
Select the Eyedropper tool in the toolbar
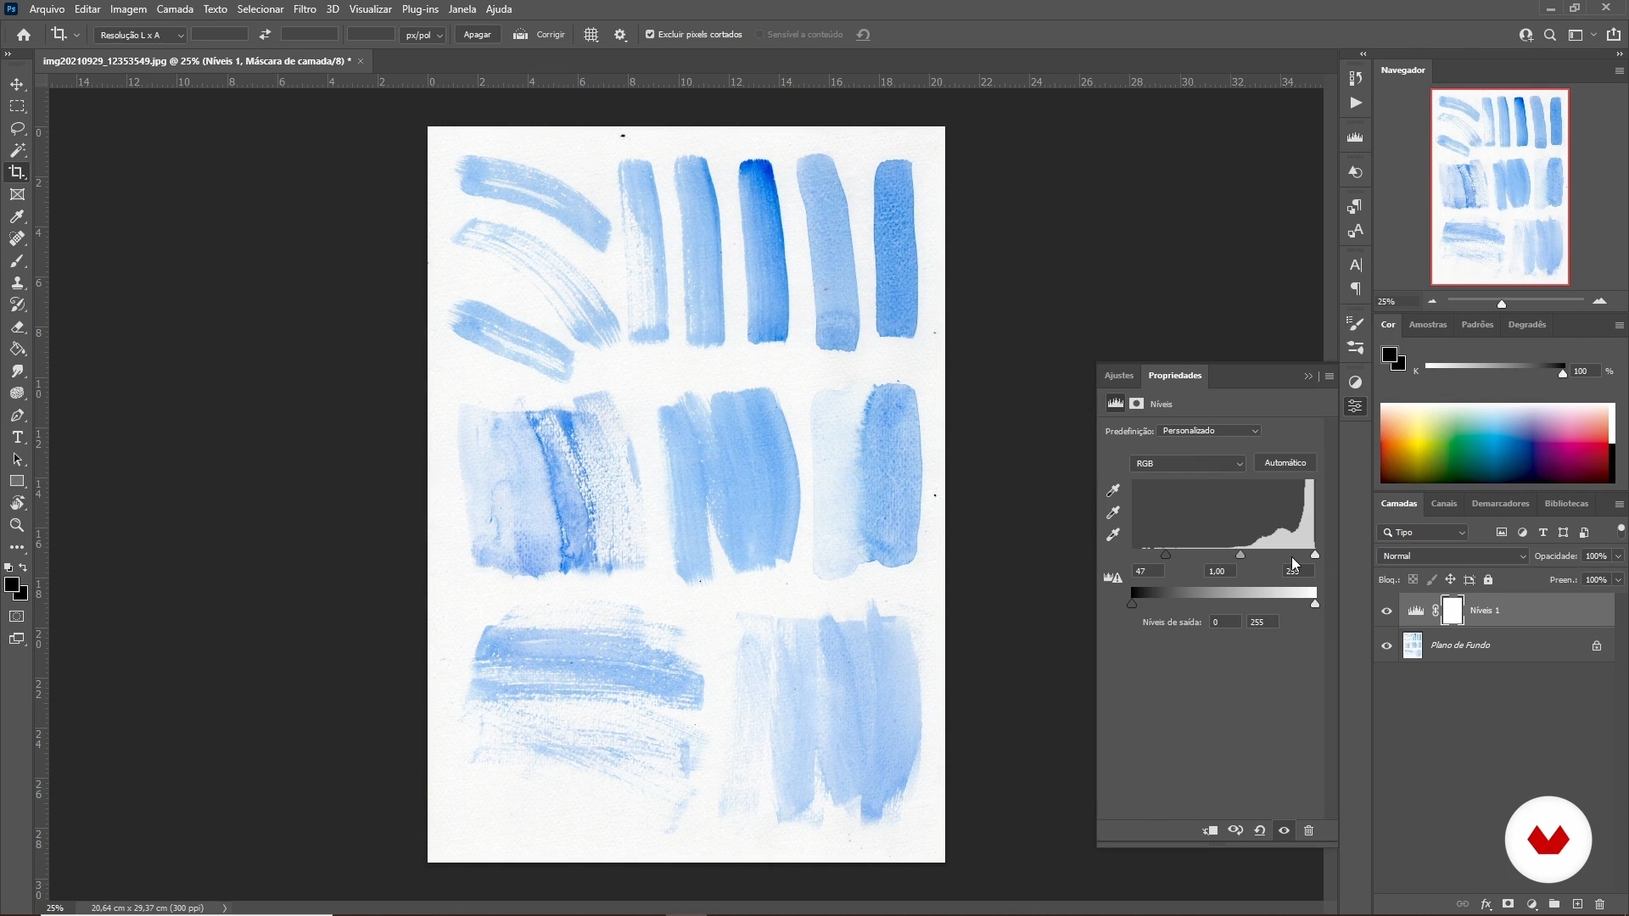[x=17, y=217]
